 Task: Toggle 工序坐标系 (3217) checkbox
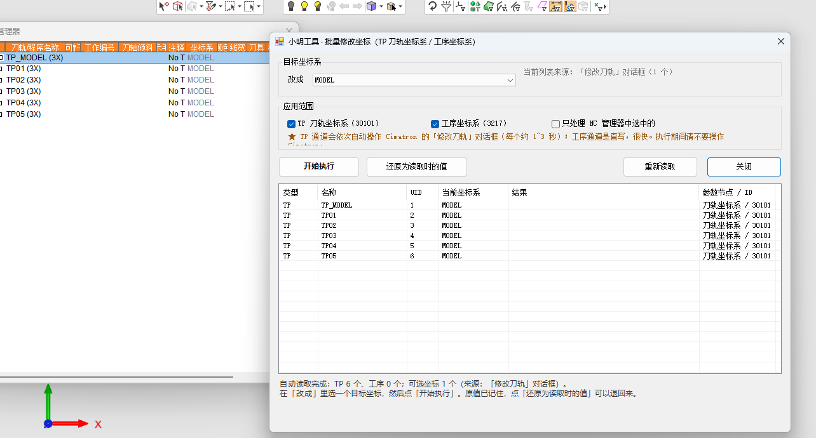[435, 124]
